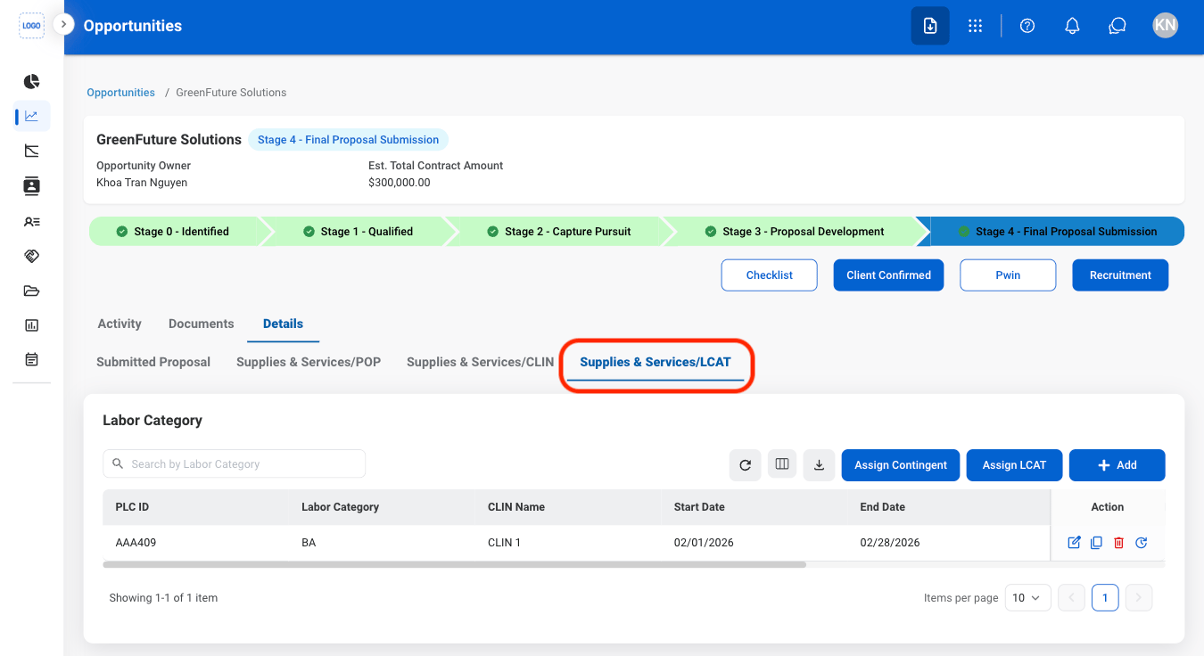This screenshot has height=656, width=1204.
Task: Open the KN user avatar menu
Action: click(1165, 25)
